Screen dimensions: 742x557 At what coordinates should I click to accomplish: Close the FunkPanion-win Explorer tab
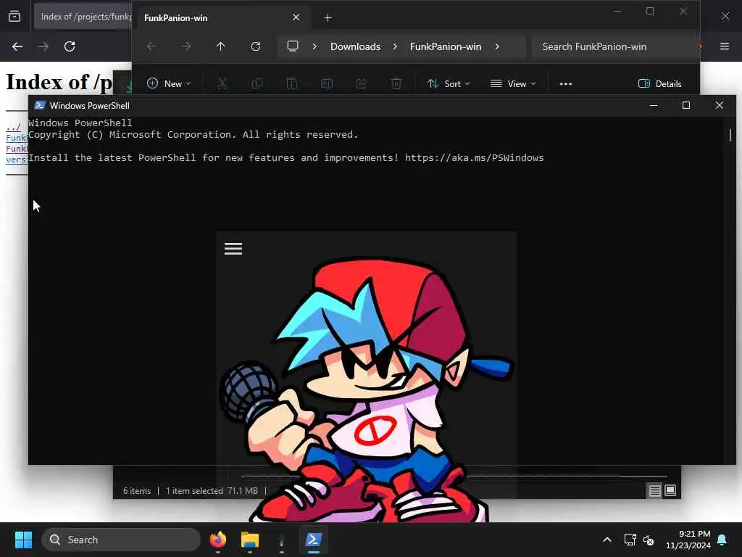coord(296,17)
